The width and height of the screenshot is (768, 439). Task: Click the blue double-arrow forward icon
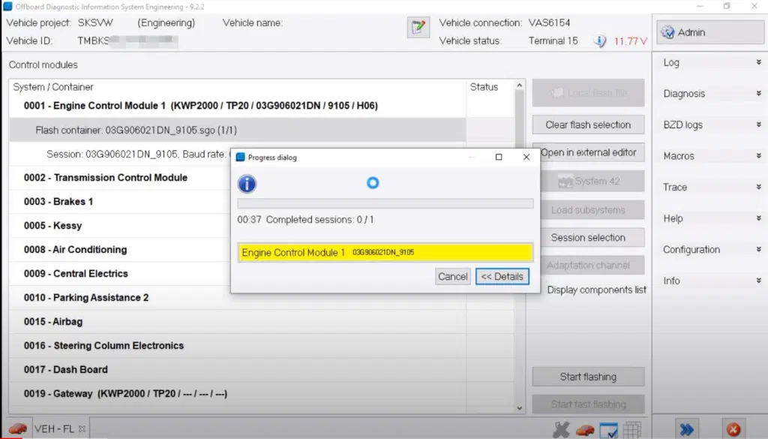[x=687, y=429]
